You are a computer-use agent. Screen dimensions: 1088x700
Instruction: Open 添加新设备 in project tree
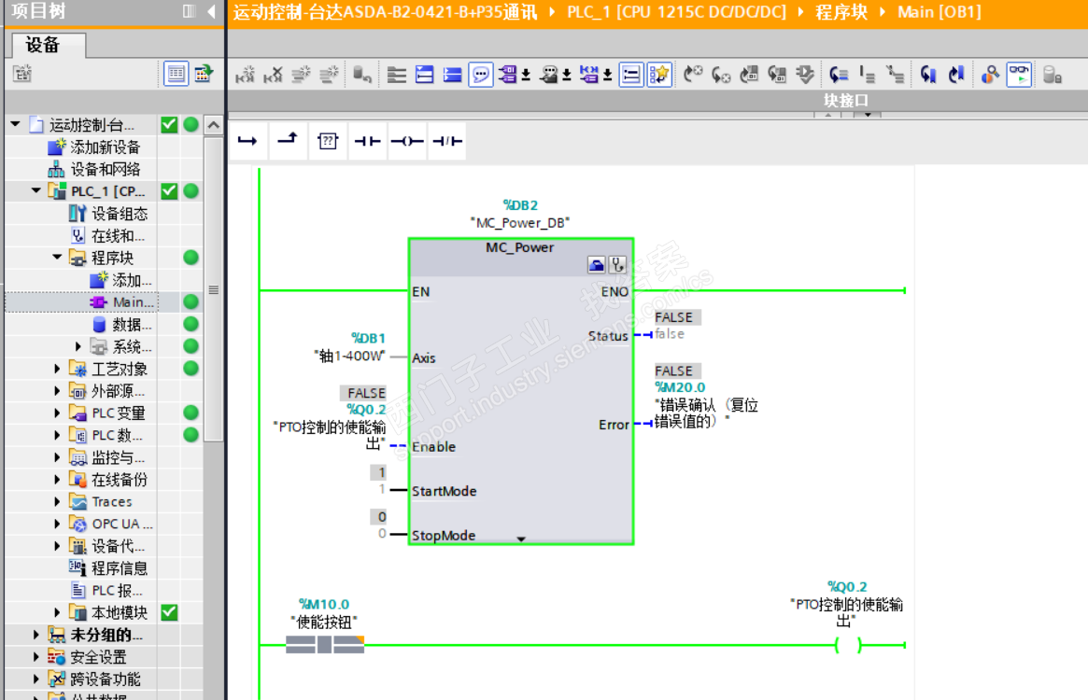coord(105,147)
